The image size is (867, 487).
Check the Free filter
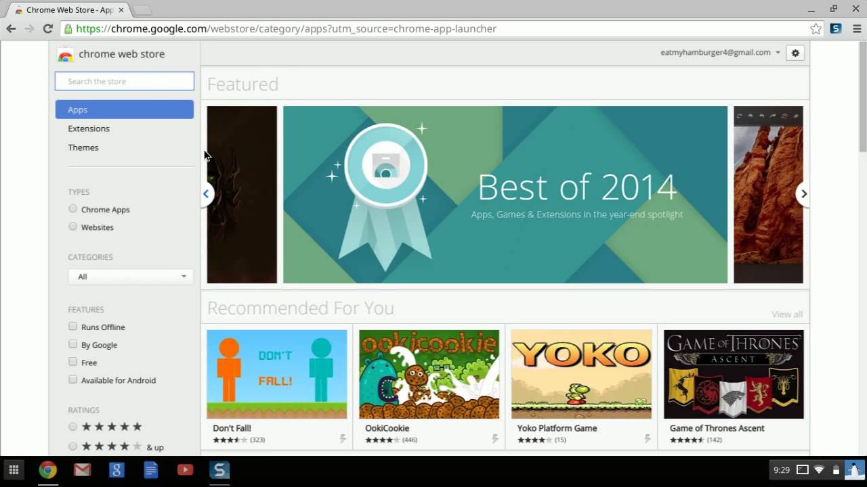point(72,362)
